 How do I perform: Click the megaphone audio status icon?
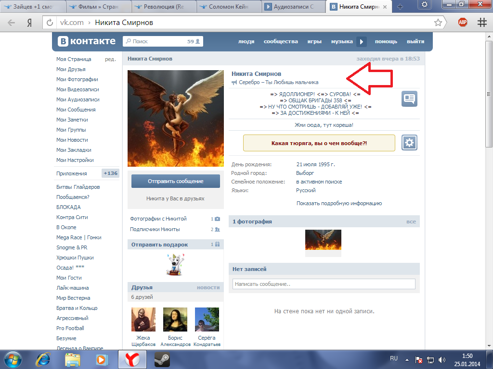(234, 83)
